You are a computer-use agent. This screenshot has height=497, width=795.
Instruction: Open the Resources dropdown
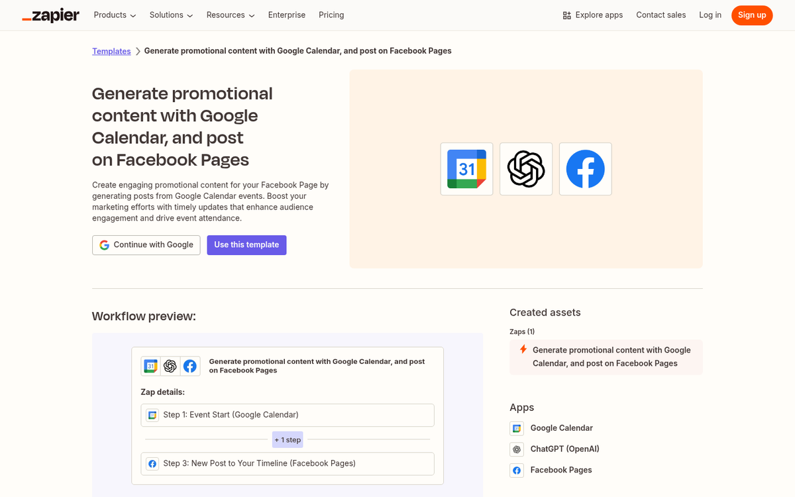[x=230, y=15]
